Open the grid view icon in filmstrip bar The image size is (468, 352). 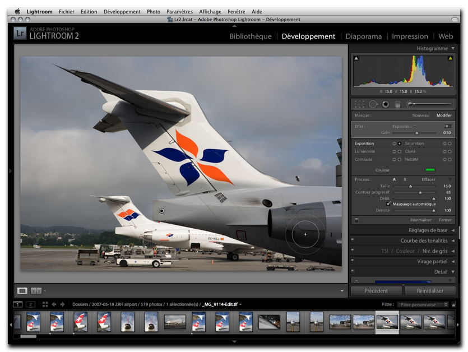(x=45, y=304)
